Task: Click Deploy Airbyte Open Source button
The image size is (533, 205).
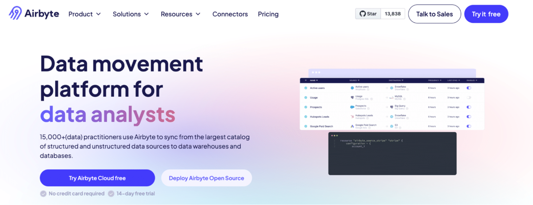Action: click(206, 178)
